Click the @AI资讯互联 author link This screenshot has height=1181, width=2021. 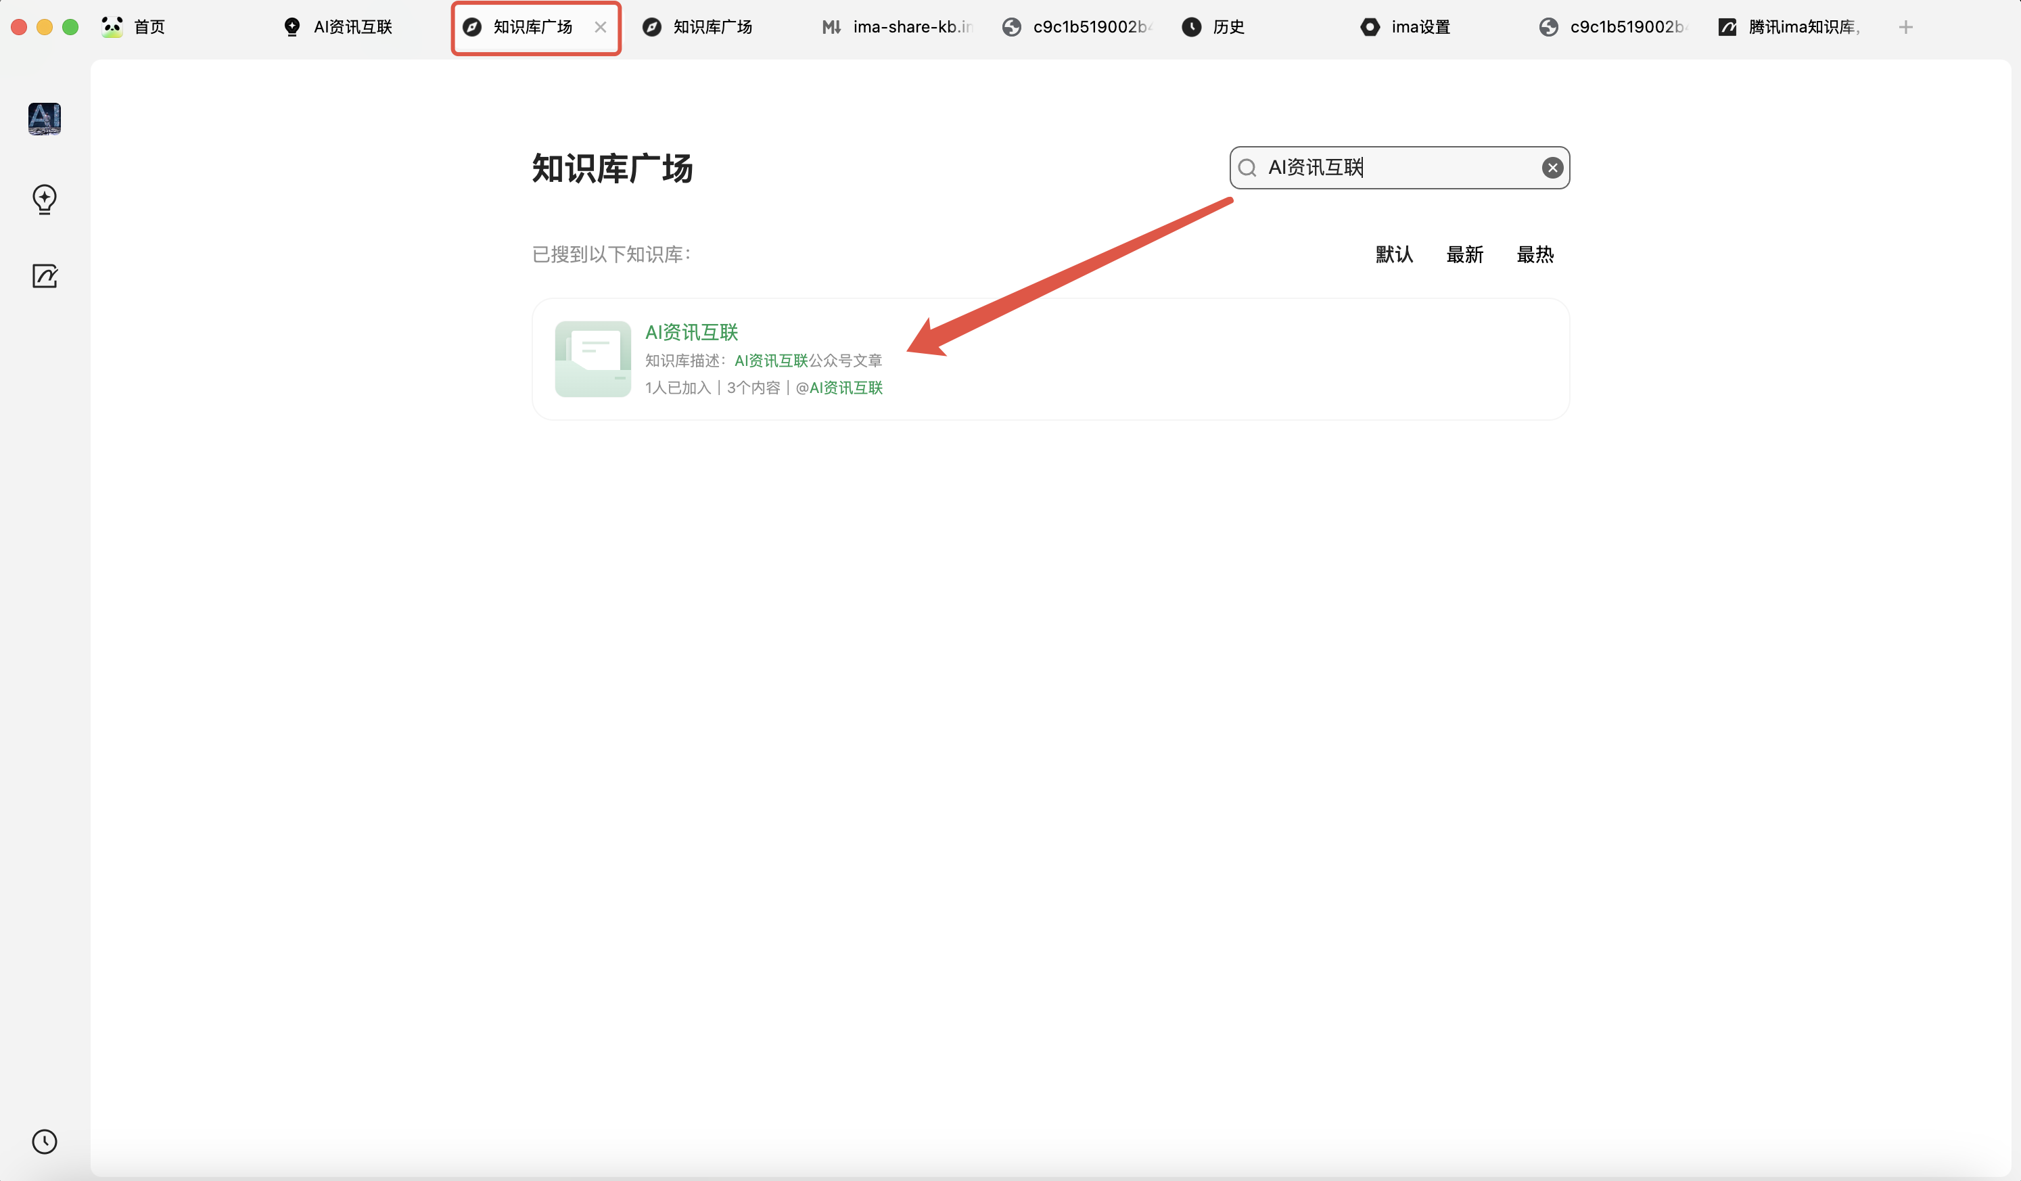click(x=839, y=388)
